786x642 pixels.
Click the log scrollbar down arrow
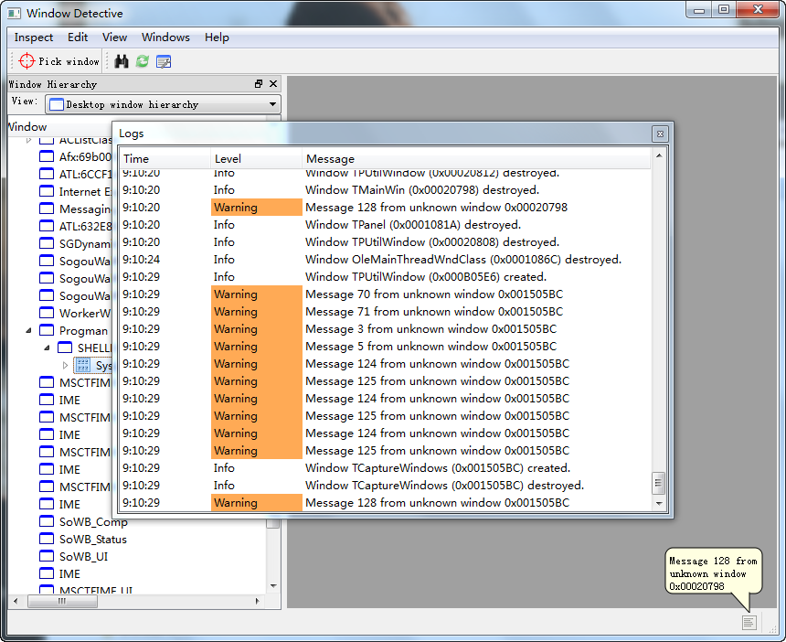(659, 504)
